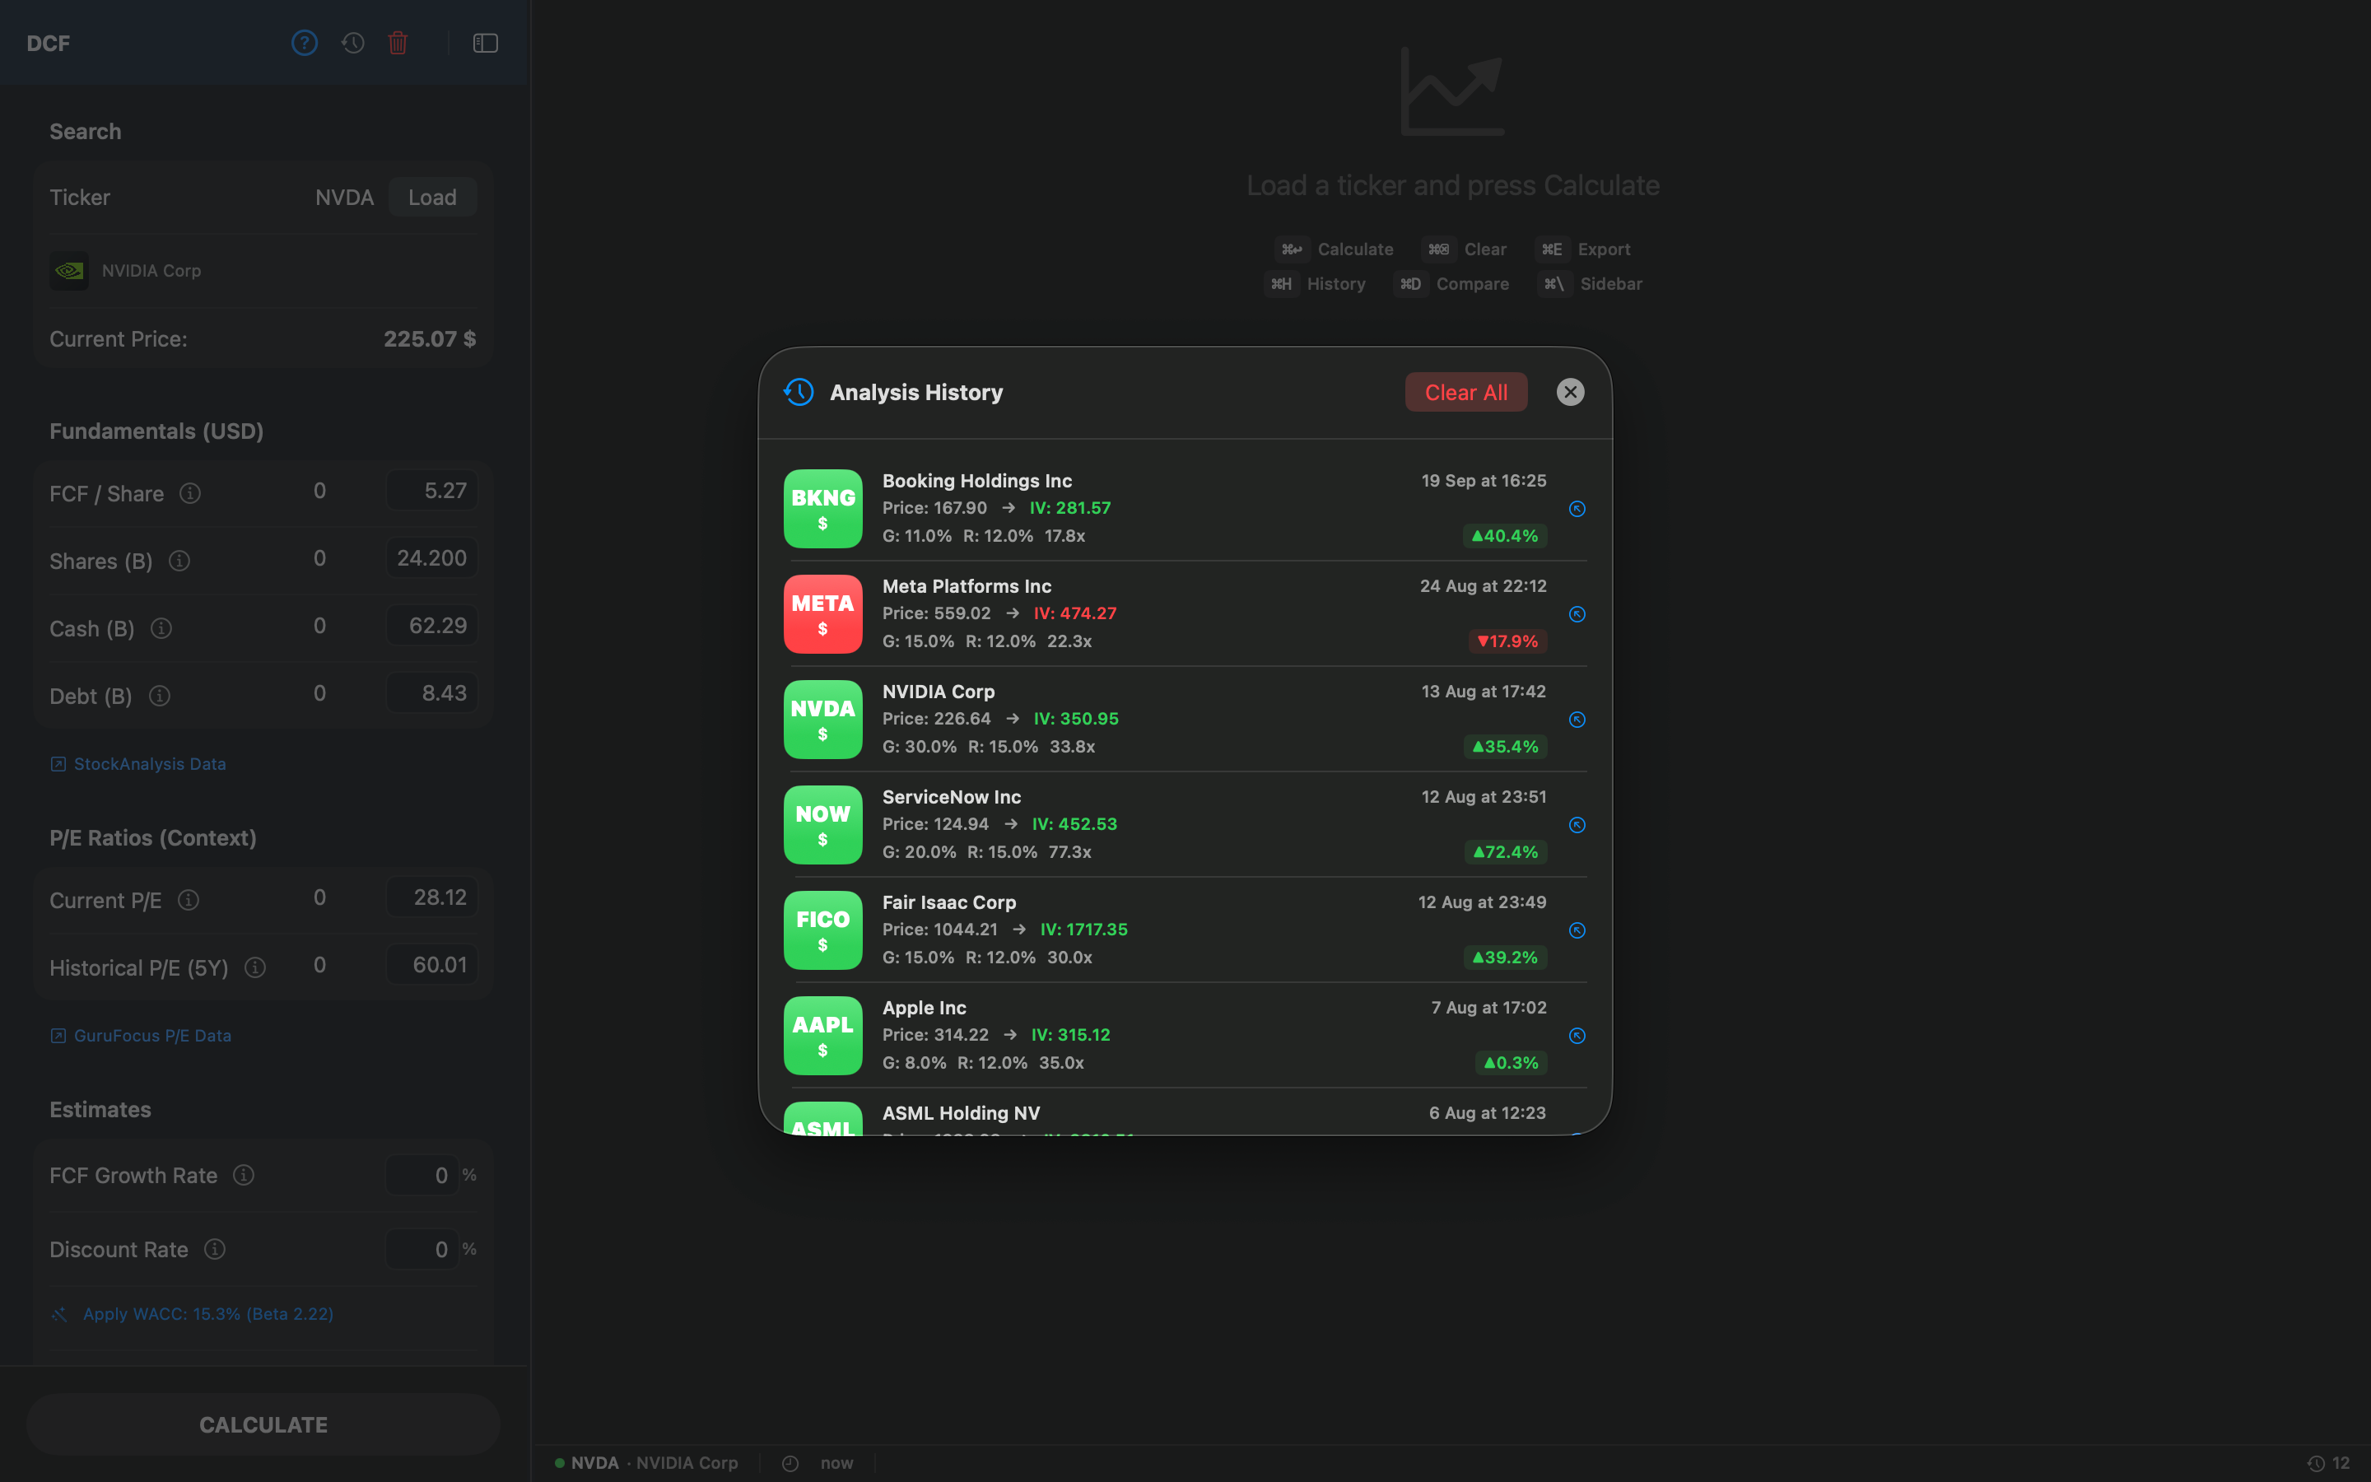Screen dimensions: 2371x1482
Task: Click the red trash delete icon
Action: pyautogui.click(x=398, y=43)
